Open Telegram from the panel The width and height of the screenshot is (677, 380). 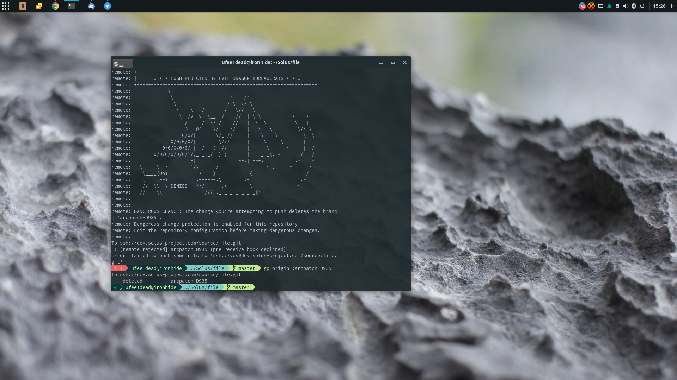108,6
